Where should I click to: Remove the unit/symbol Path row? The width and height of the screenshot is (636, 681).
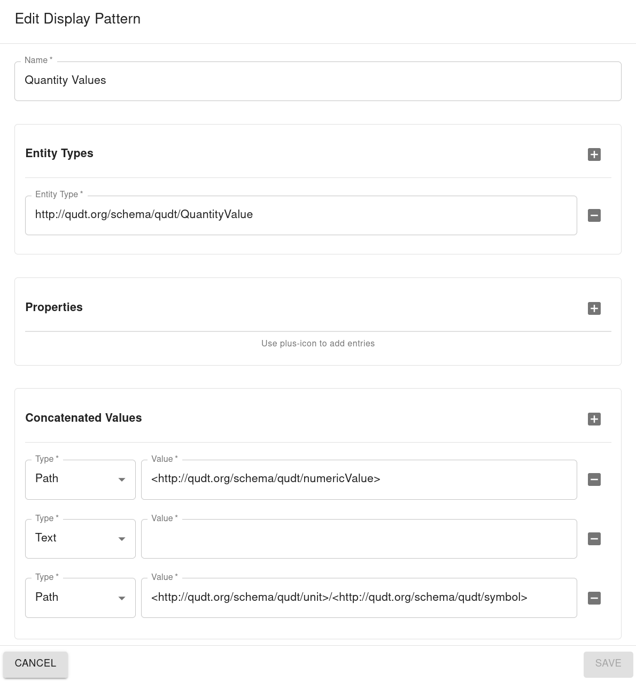point(594,598)
